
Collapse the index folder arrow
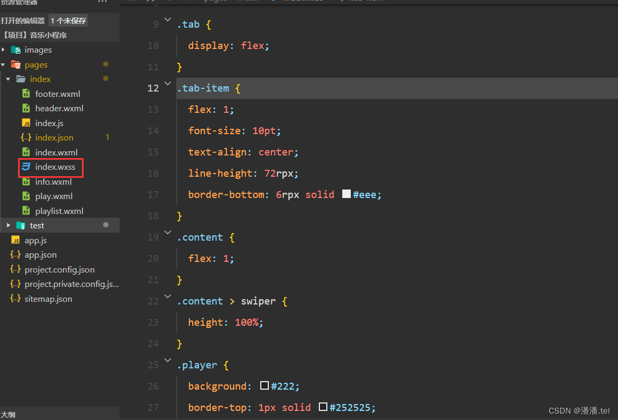9,79
